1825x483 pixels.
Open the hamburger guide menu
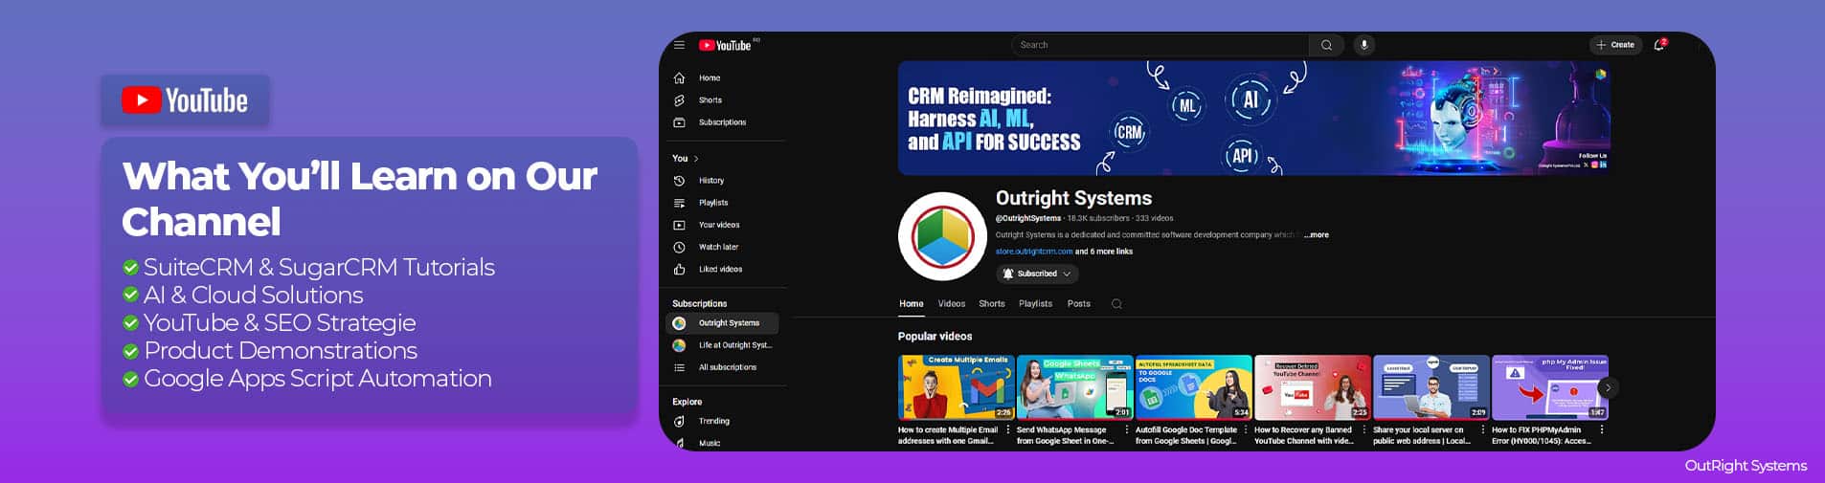coord(679,45)
